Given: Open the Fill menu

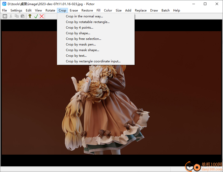Looking at the screenshot, I should coord(98,10).
